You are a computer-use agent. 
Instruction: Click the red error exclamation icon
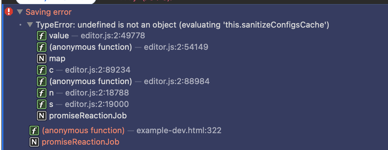[9, 12]
